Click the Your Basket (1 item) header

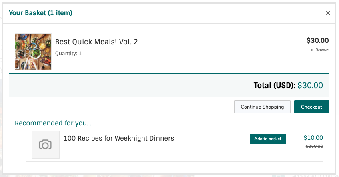[x=41, y=13]
